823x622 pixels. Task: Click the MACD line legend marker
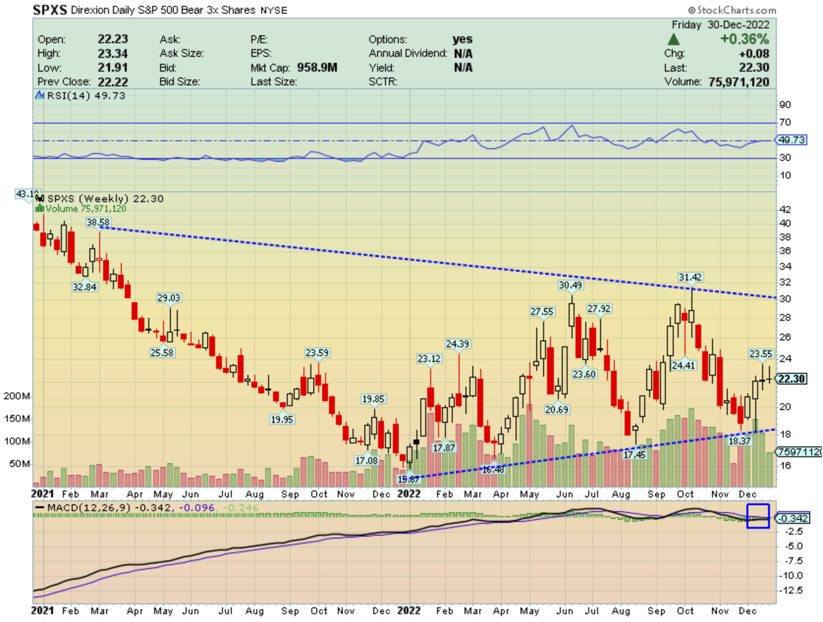pyautogui.click(x=39, y=508)
